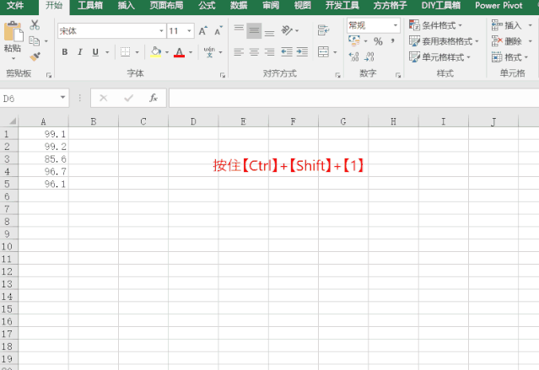
Task: Select the Format Painter brush
Action: 35,56
